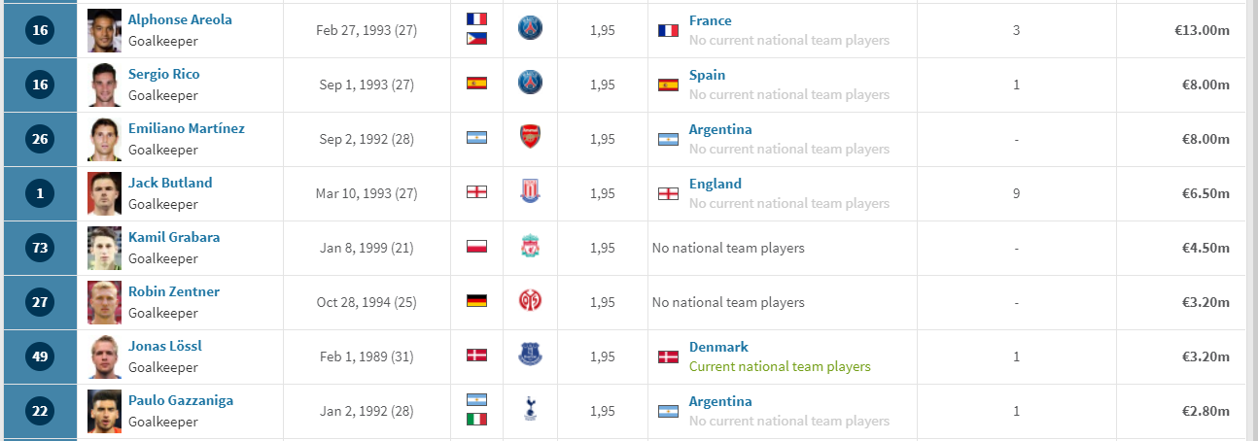
Task: Open Emiliano Martínez's player profile
Action: coord(187,128)
